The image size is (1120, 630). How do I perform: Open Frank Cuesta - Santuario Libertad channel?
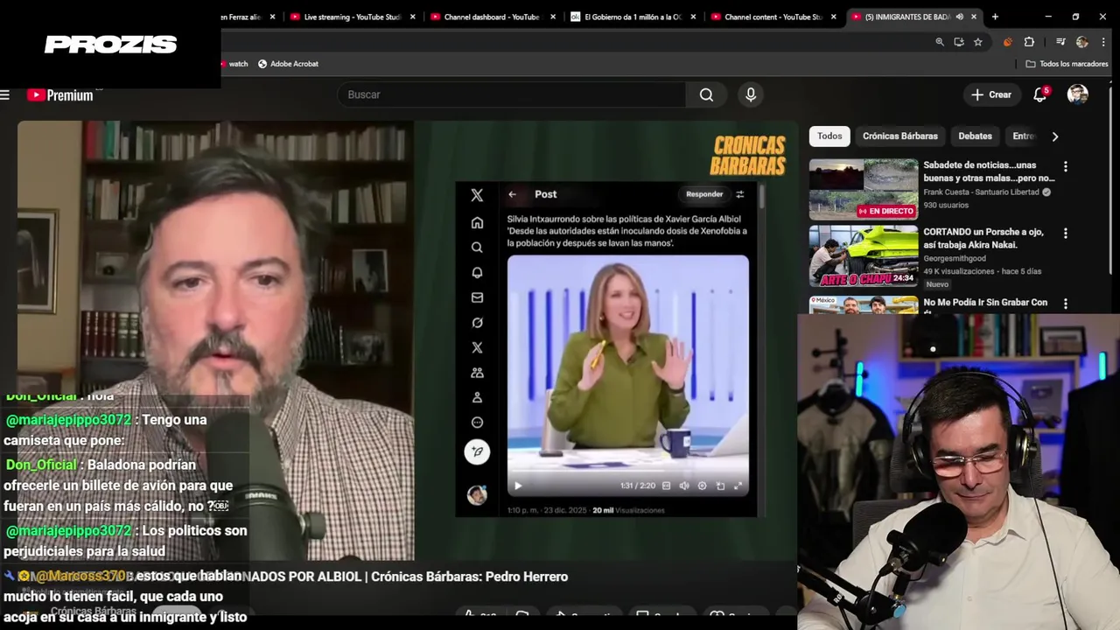981,192
